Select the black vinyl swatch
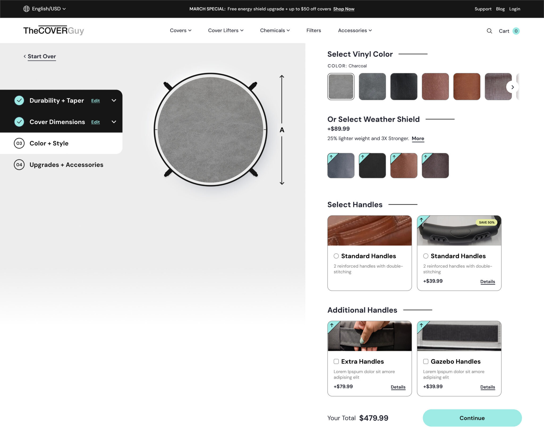Image resolution: width=544 pixels, height=433 pixels. tap(404, 87)
